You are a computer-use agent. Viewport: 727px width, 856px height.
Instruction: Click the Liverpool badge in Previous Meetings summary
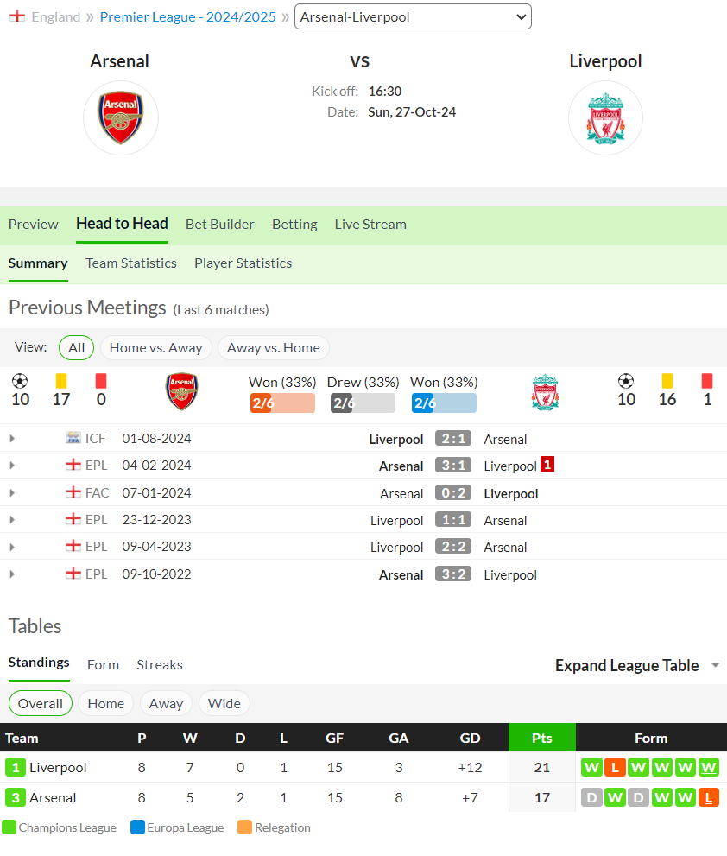pos(546,392)
